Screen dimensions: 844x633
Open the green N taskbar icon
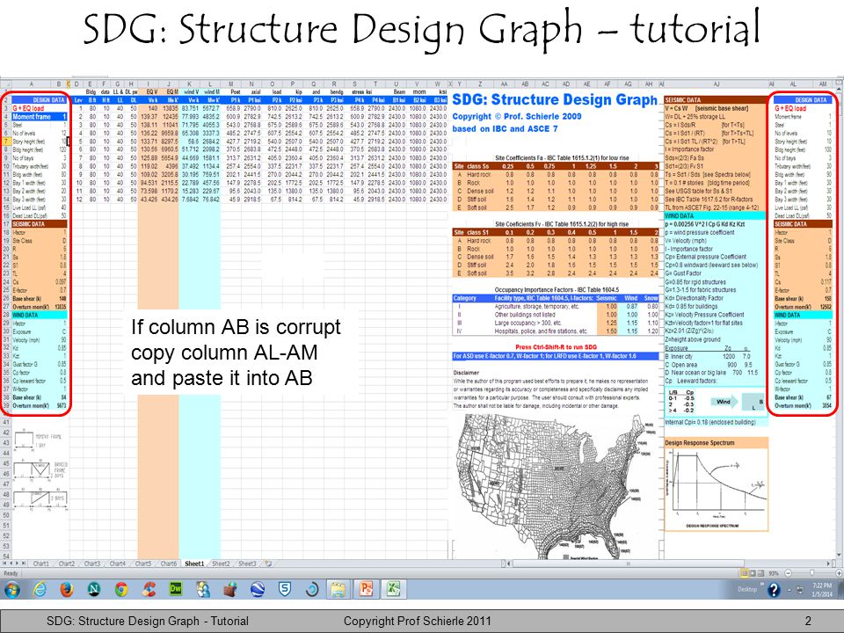click(94, 589)
